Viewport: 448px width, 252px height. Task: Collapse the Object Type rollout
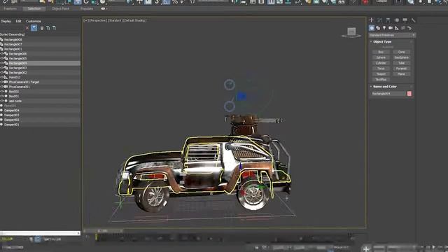(382, 42)
